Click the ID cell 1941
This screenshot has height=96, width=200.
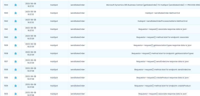click(6, 29)
